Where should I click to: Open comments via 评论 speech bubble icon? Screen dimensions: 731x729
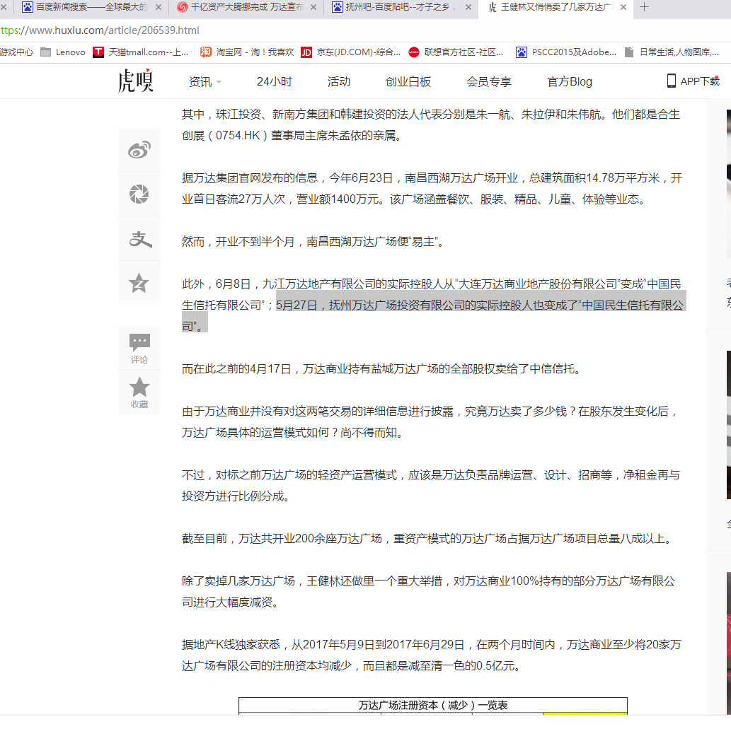pos(139,349)
